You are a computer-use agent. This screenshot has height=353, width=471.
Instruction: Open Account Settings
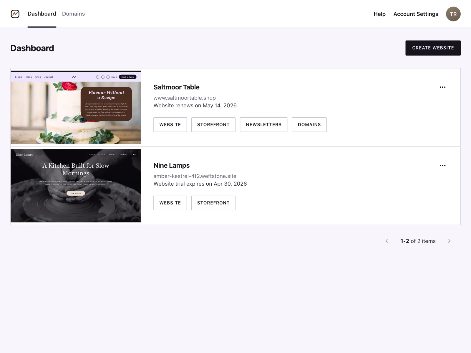coord(416,14)
